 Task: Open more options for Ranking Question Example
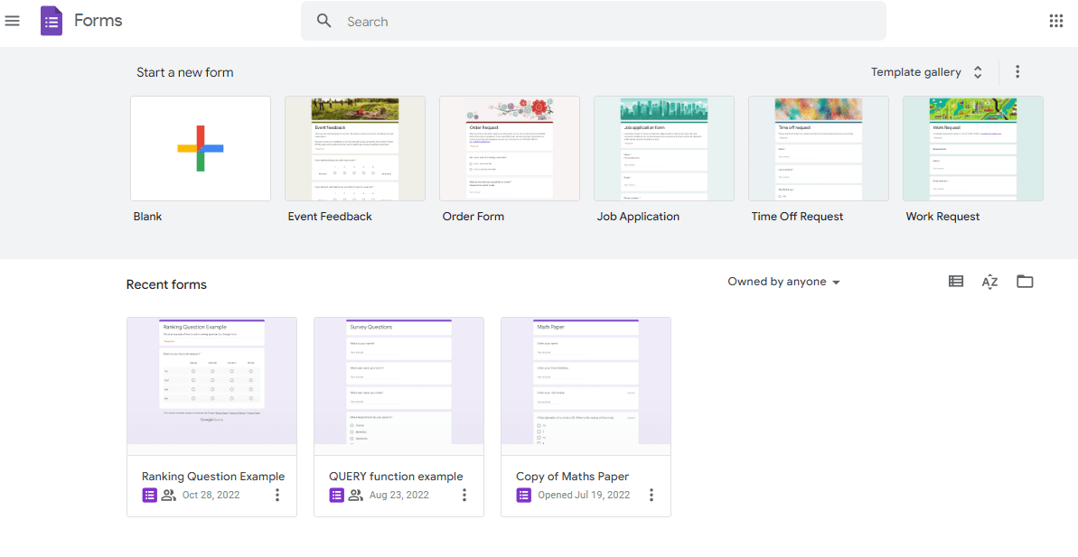277,495
